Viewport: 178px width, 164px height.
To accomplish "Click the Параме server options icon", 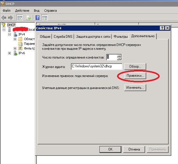I will pos(20,44).
